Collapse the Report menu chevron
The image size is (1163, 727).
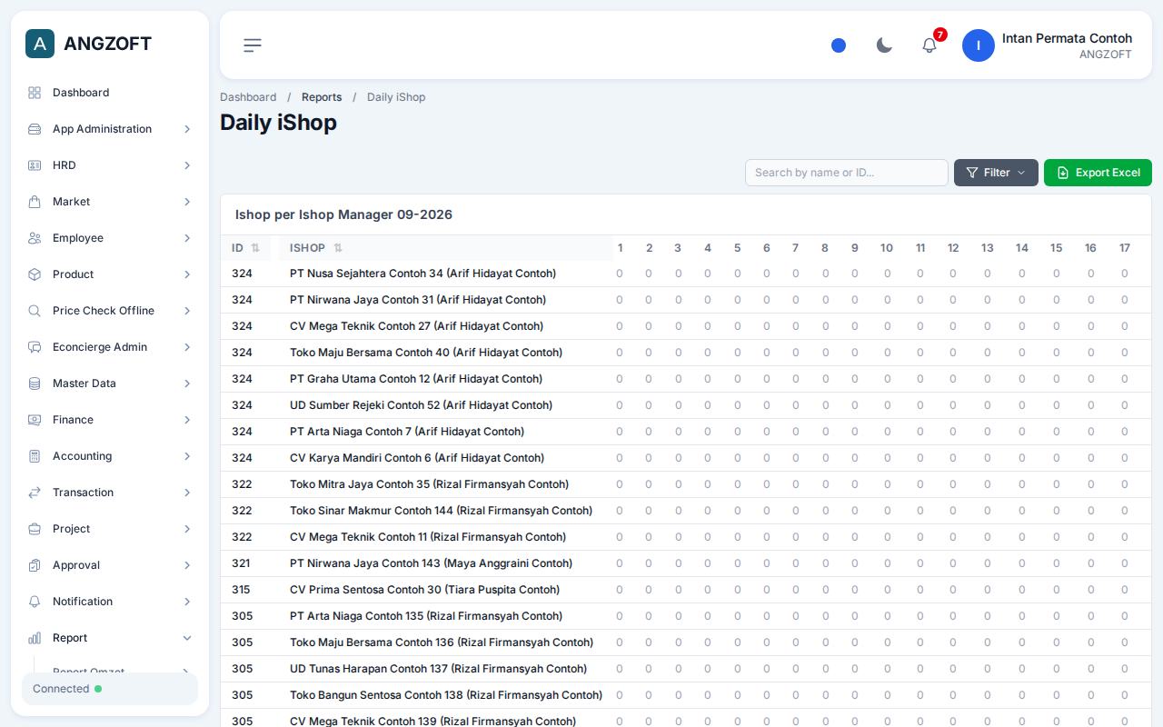click(187, 638)
